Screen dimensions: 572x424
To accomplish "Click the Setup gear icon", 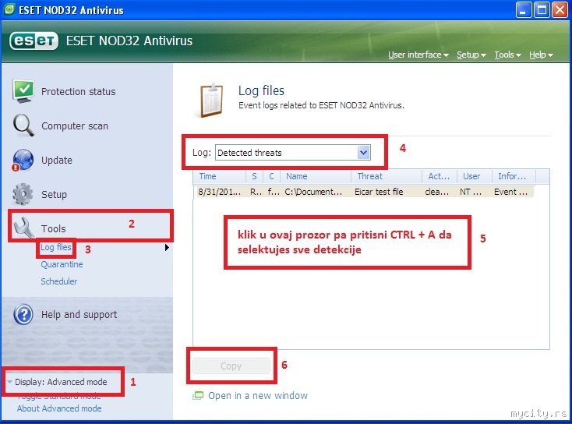I will tap(23, 194).
